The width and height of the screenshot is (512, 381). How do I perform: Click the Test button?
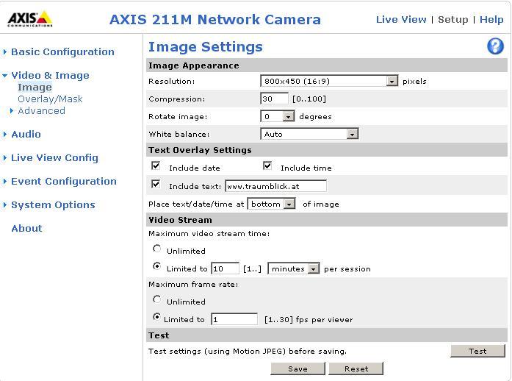[477, 351]
